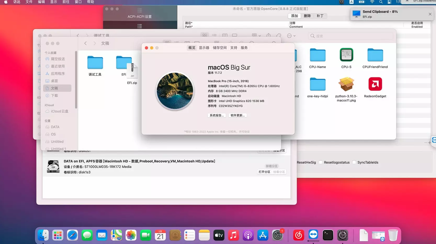The image size is (436, 244).
Task: Launch TeamViewer from the Dock
Action: 313,235
